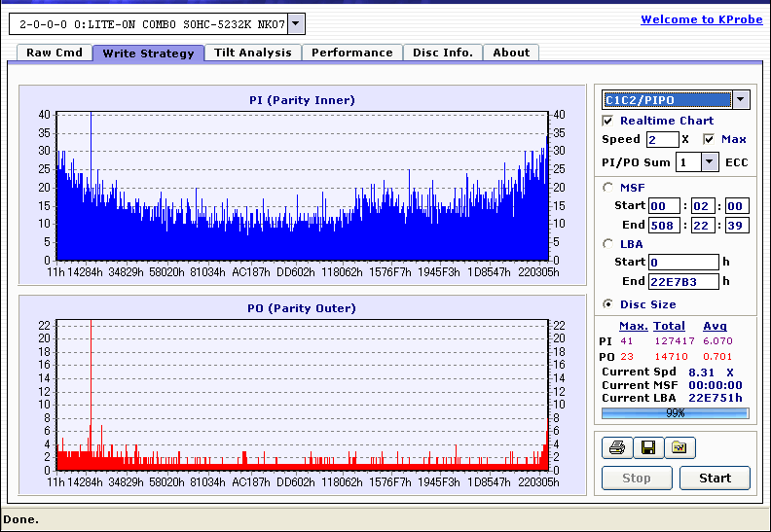This screenshot has height=532, width=771.
Task: Select the LBA radio button
Action: (608, 245)
